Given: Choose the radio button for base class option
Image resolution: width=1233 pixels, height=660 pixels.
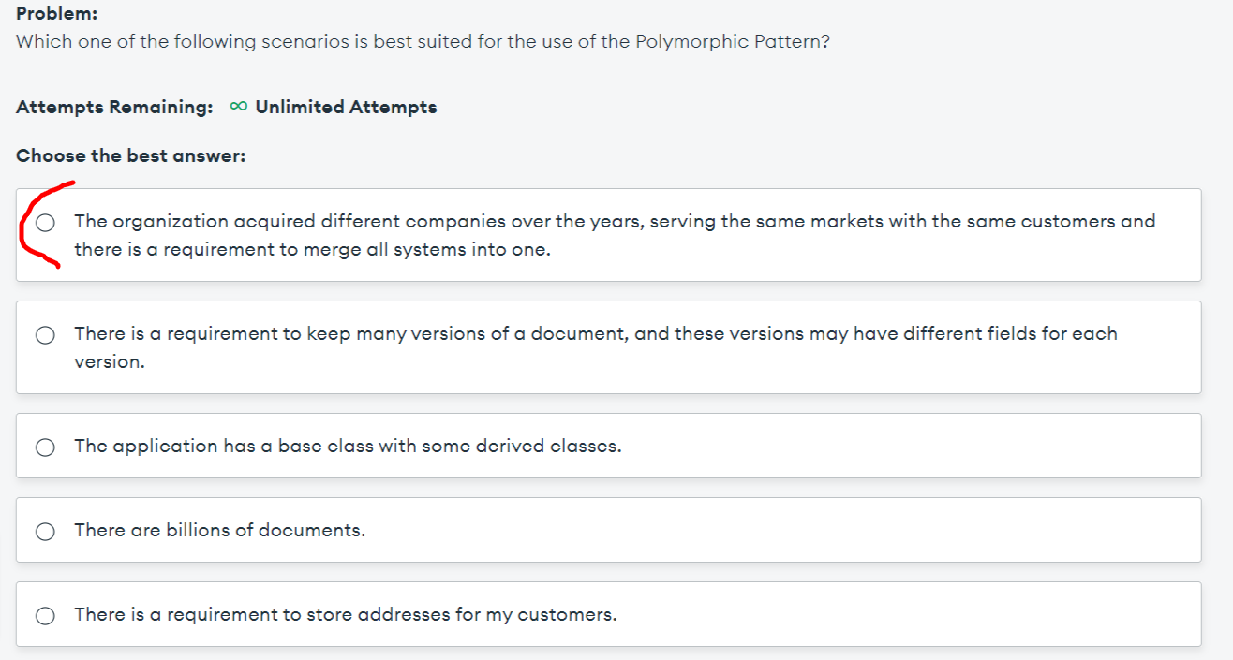Looking at the screenshot, I should pyautogui.click(x=45, y=447).
